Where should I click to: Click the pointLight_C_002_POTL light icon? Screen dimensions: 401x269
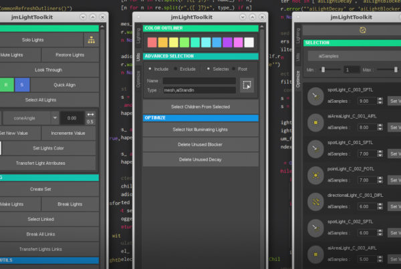click(x=315, y=176)
